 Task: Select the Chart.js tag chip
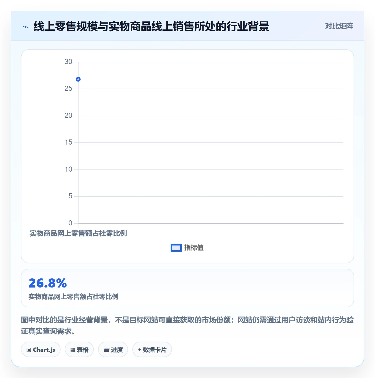point(41,349)
